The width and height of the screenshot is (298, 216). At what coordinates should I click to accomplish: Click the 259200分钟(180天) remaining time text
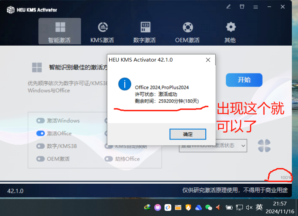pos(179,101)
